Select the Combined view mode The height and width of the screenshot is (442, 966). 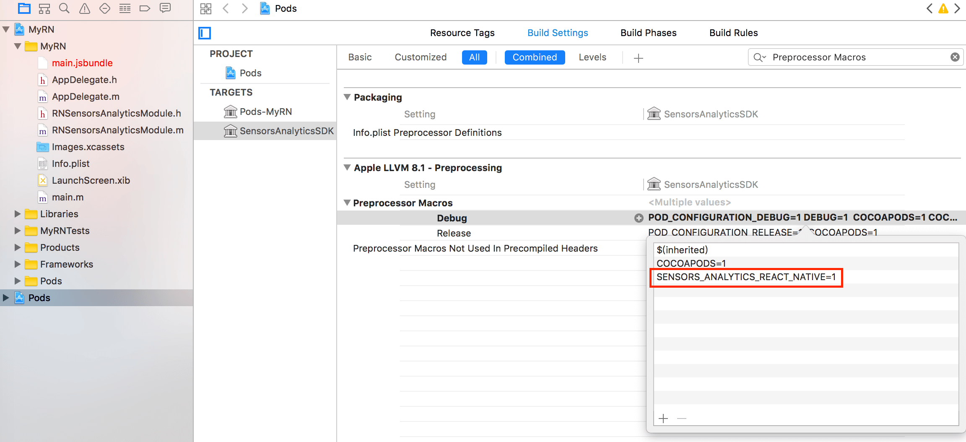click(x=535, y=57)
